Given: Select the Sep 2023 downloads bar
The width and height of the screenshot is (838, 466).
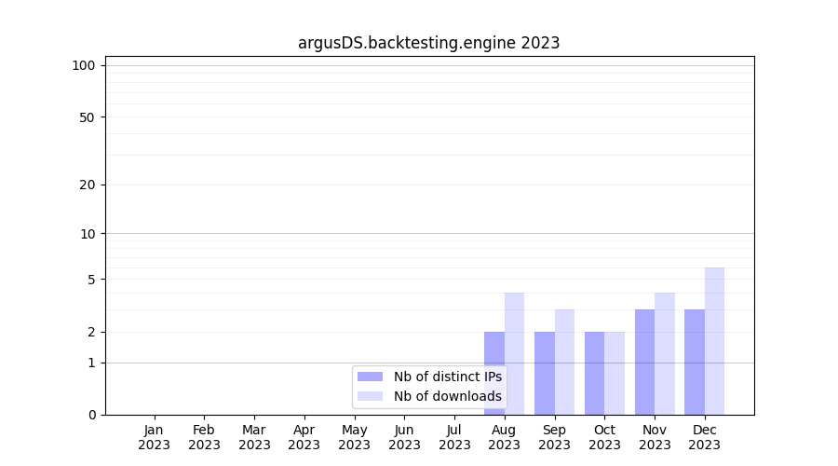Looking at the screenshot, I should coord(564,362).
